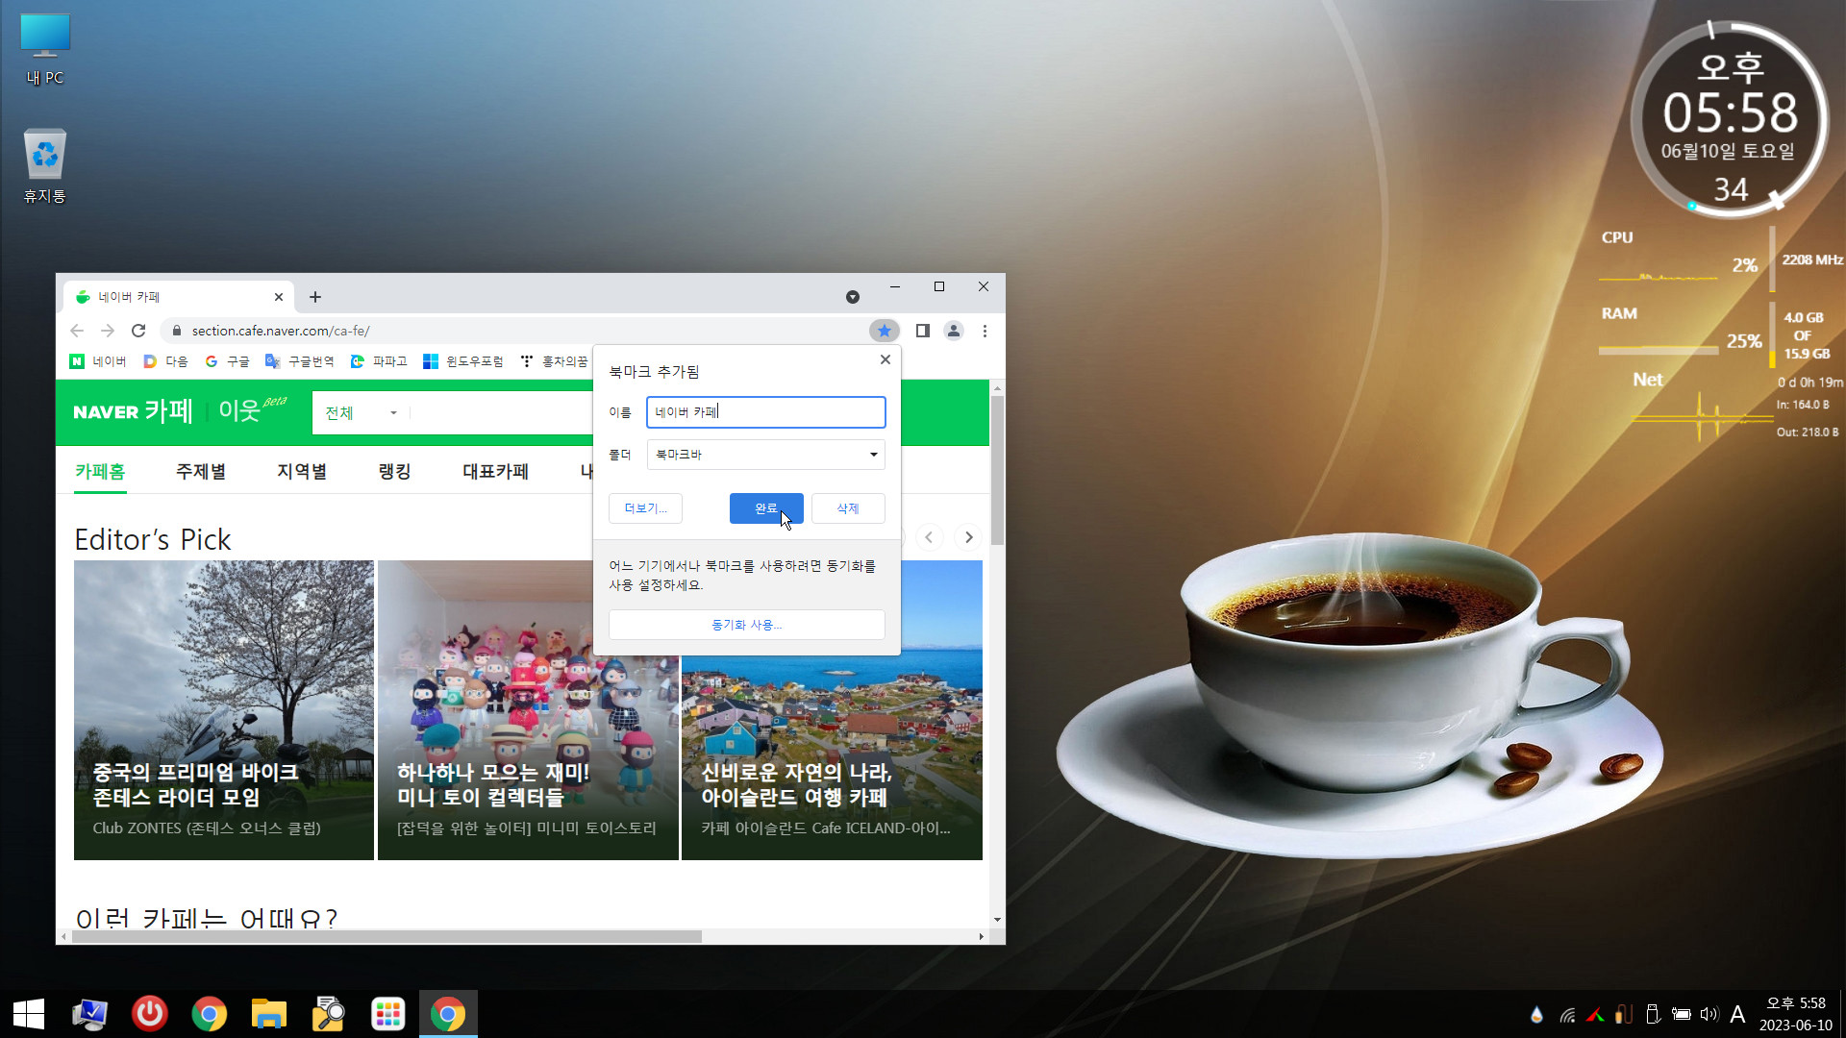Open 내 PC desktop icon
1846x1038 pixels.
44,50
